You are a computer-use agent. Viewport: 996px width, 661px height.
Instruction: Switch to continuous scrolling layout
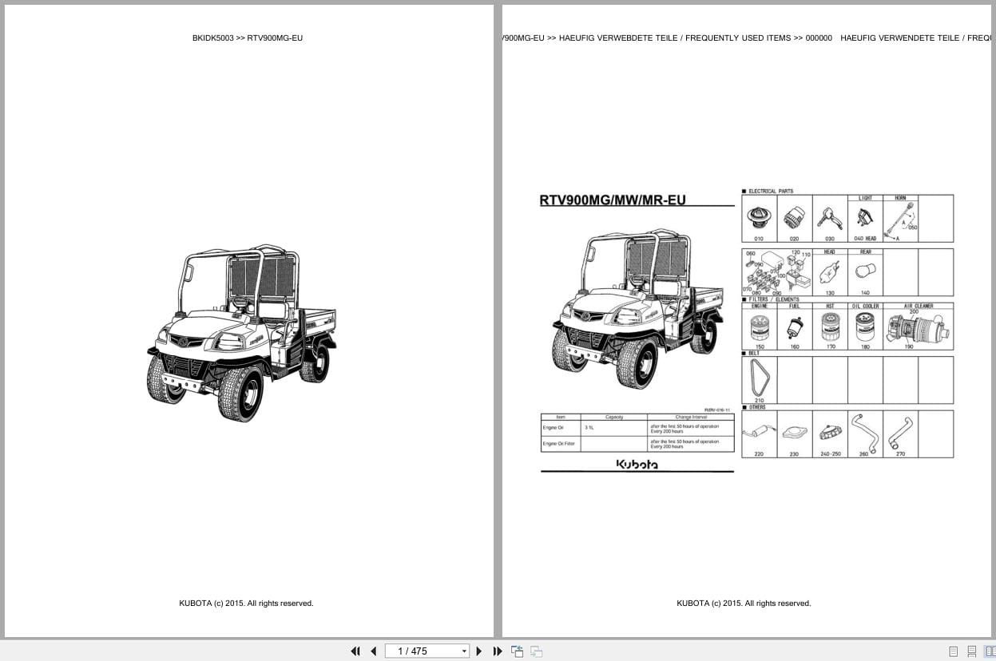(971, 651)
